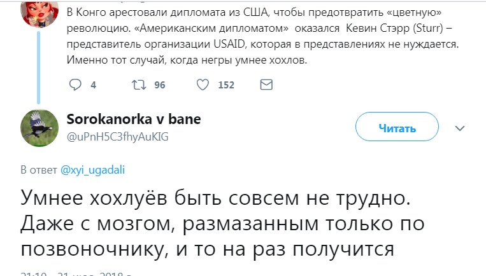
Task: Send tweet via the envelope message icon
Action: click(x=267, y=85)
